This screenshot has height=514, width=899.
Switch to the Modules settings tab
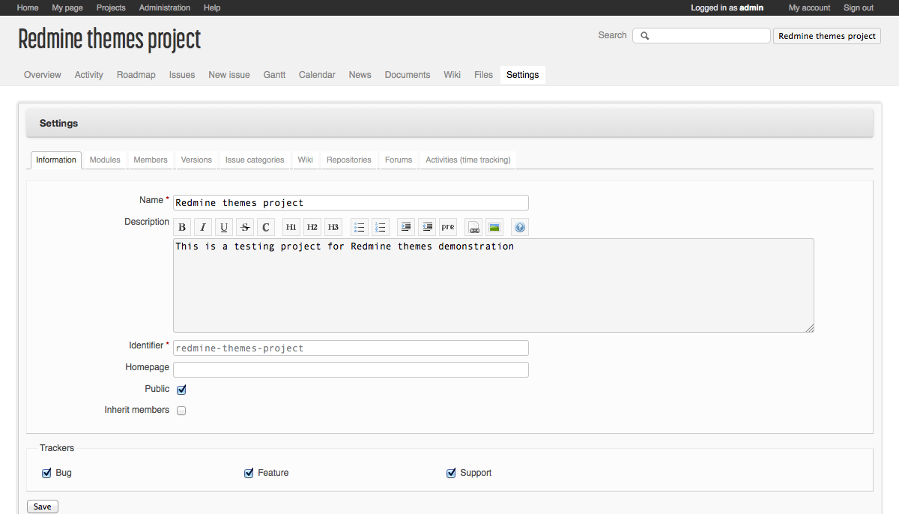(105, 160)
